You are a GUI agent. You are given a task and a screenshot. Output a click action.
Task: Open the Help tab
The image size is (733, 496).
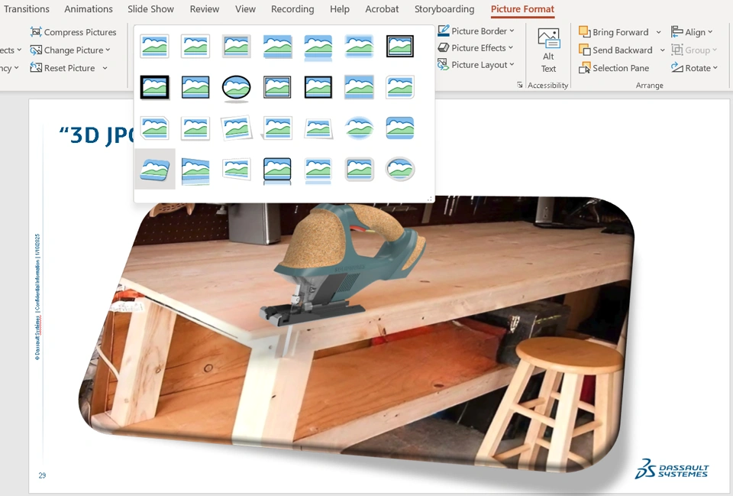[x=339, y=9]
